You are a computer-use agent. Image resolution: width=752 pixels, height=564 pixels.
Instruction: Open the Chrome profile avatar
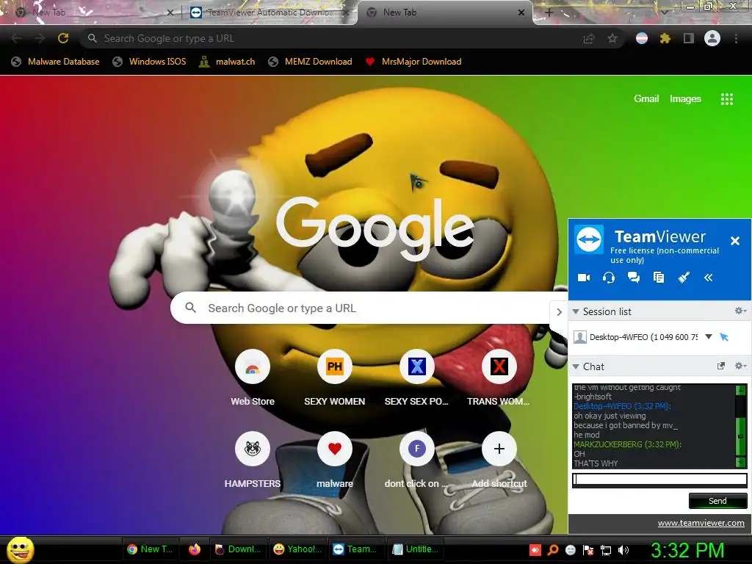click(712, 38)
